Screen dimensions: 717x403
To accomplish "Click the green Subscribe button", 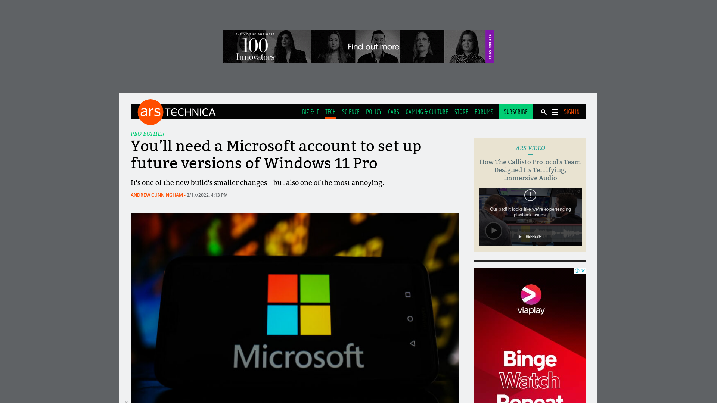I will point(515,112).
